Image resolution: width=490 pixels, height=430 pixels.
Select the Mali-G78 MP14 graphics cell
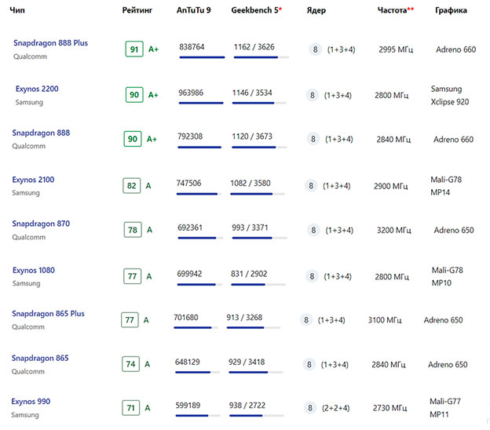click(x=446, y=186)
